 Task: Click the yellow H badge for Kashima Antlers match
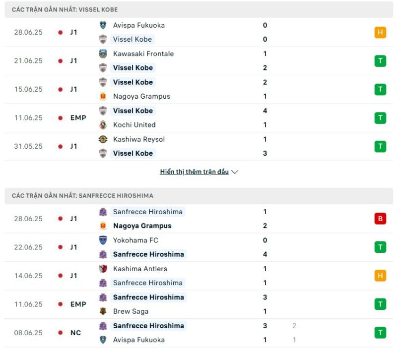380,276
